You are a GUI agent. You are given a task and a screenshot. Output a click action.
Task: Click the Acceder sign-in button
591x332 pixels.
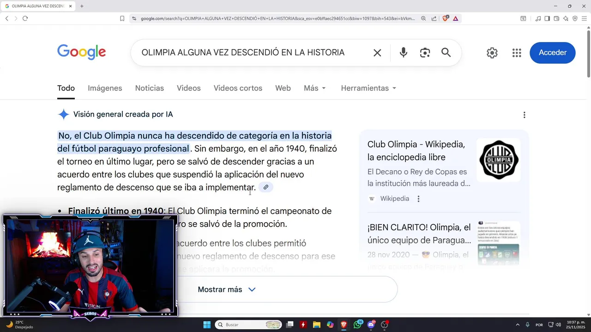(x=553, y=53)
